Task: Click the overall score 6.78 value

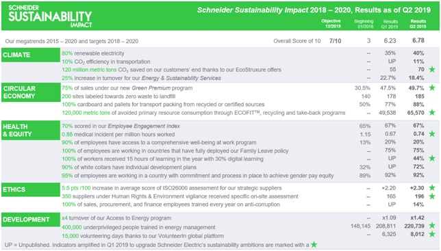Action: click(418, 40)
